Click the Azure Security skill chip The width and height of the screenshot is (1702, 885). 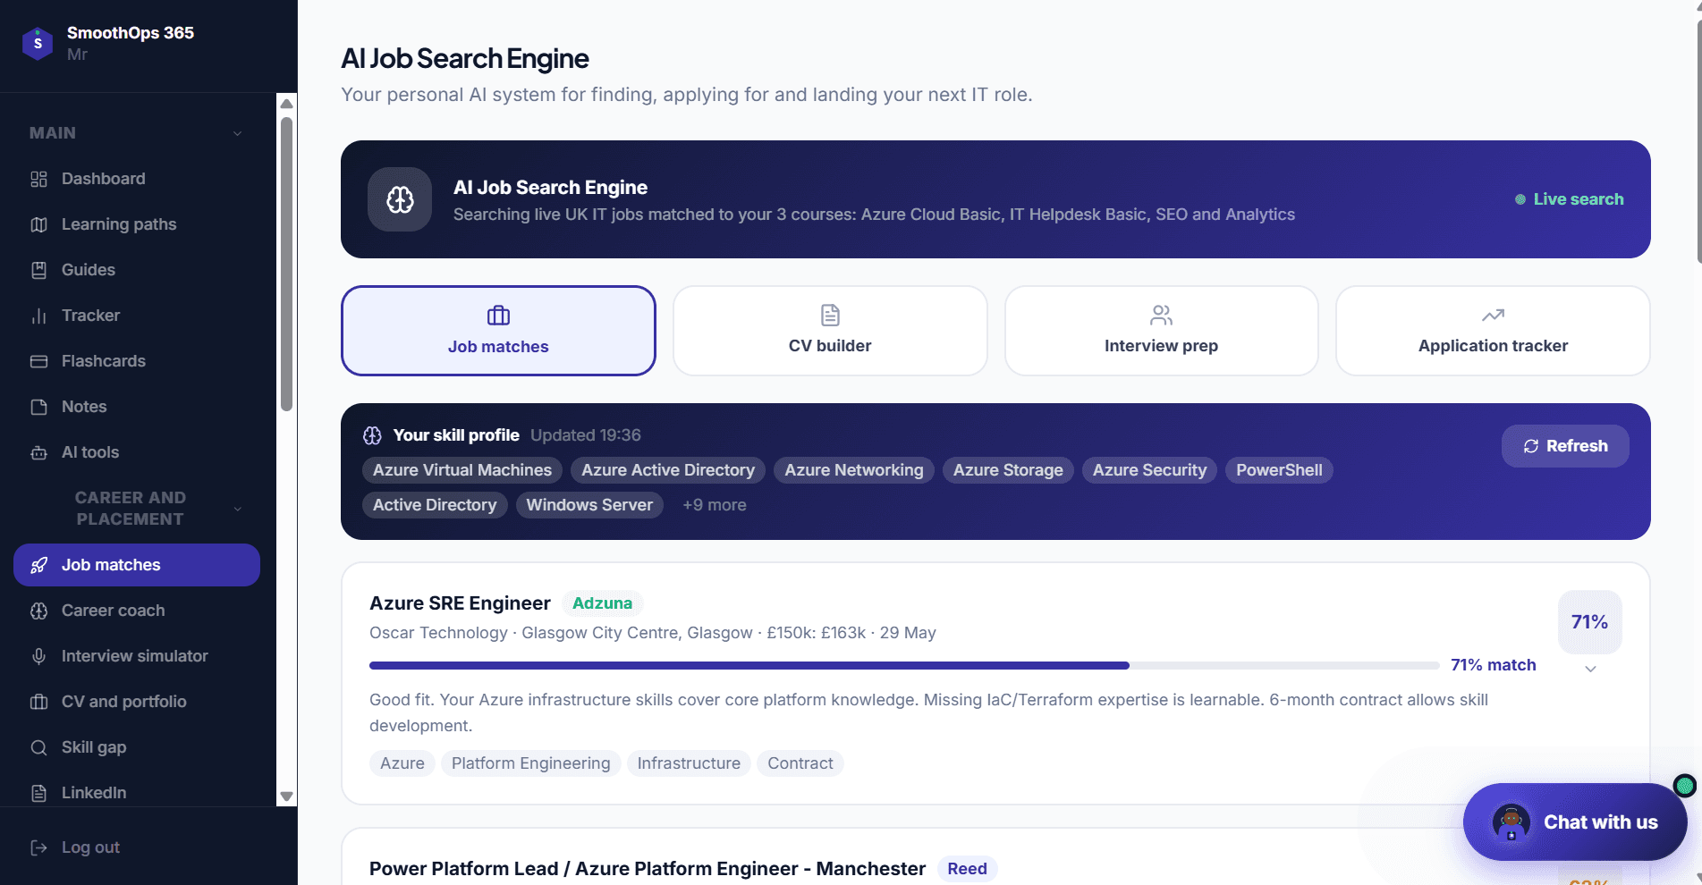click(1149, 470)
